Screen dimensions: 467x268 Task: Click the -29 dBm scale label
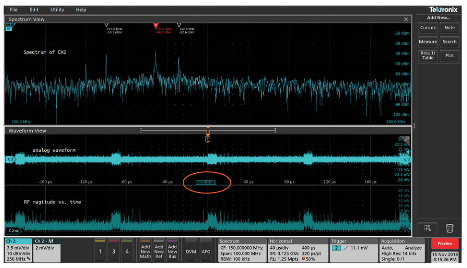pos(402,33)
